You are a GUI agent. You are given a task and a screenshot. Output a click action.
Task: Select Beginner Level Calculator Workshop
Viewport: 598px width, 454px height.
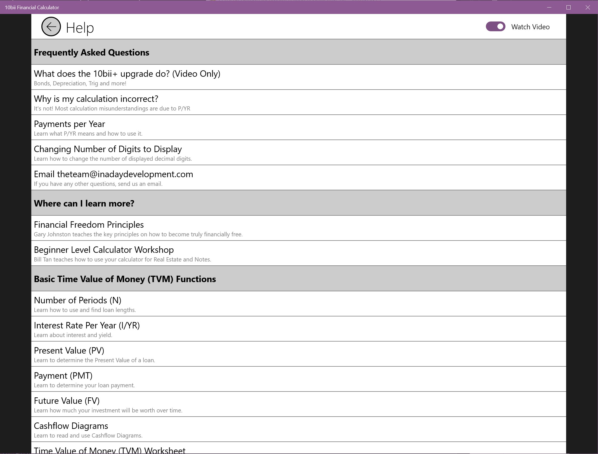[104, 253]
